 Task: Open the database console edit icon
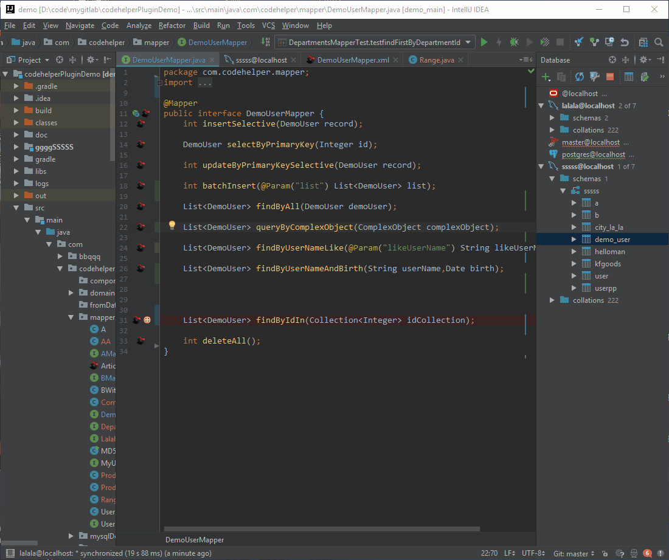click(x=644, y=77)
